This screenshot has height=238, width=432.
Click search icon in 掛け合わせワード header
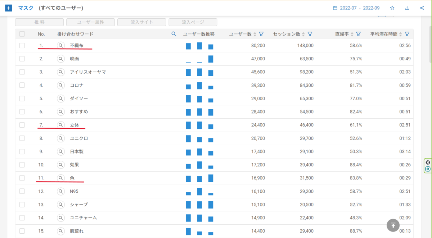tap(174, 34)
